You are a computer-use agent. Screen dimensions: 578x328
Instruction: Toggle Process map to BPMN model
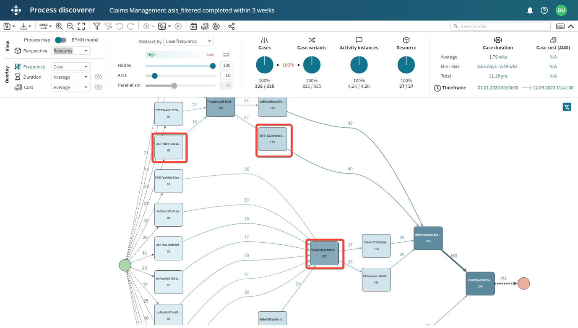(61, 40)
